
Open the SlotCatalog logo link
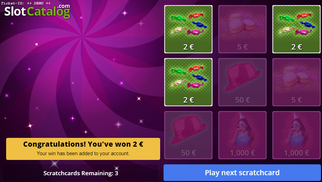37,11
